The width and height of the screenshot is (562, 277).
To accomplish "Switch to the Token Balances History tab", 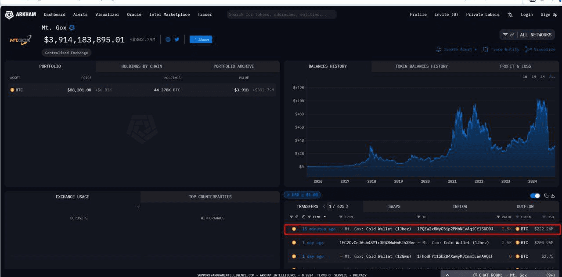I will (421, 66).
